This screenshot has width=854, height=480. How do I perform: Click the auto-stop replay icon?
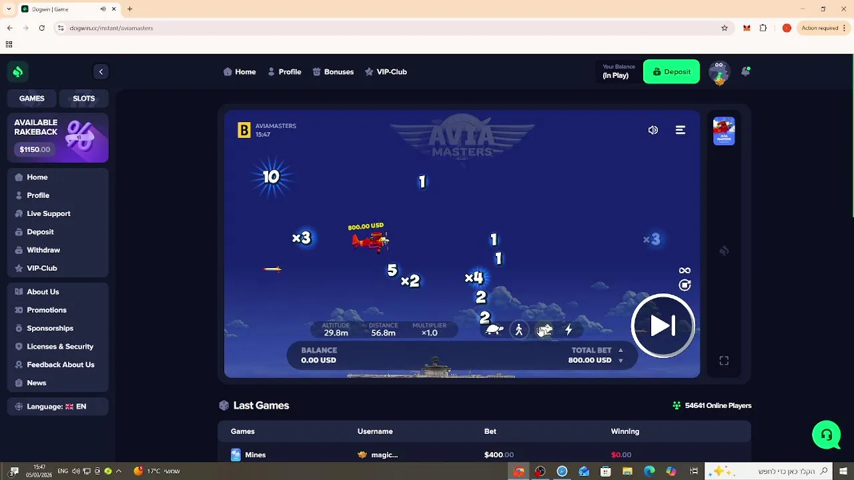tap(685, 285)
